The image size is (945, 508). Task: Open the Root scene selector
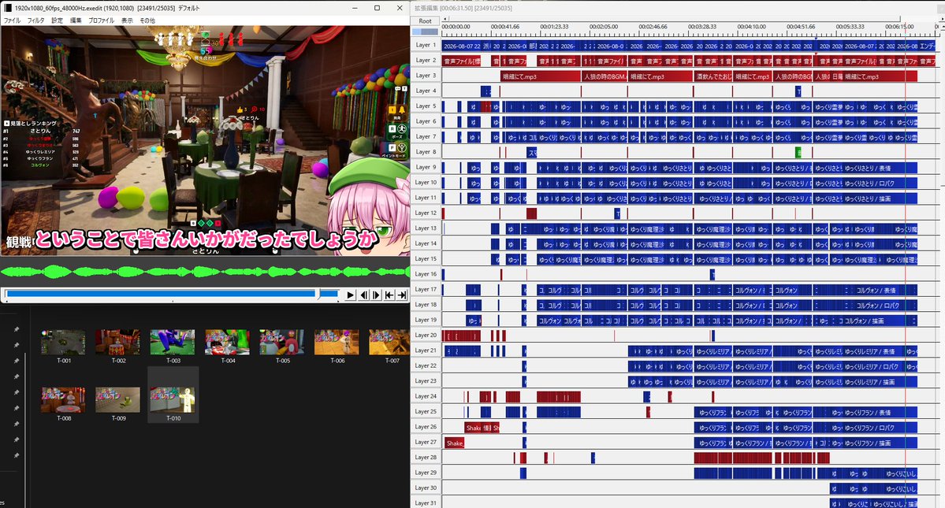pyautogui.click(x=425, y=21)
